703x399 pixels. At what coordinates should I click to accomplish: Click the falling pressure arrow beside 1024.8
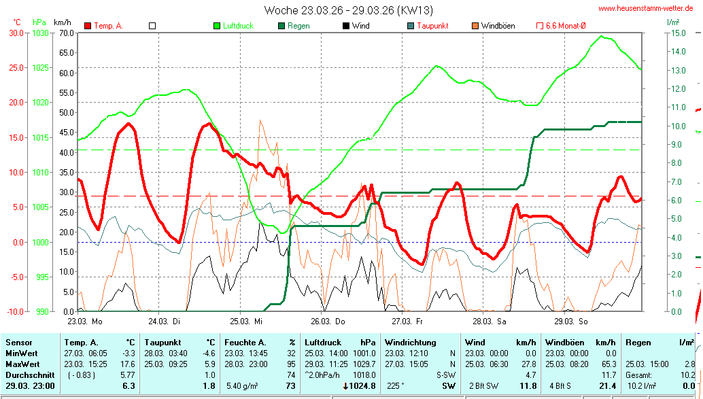(345, 386)
